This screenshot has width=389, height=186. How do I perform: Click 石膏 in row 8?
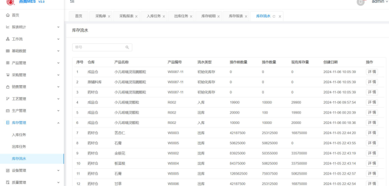118,143
